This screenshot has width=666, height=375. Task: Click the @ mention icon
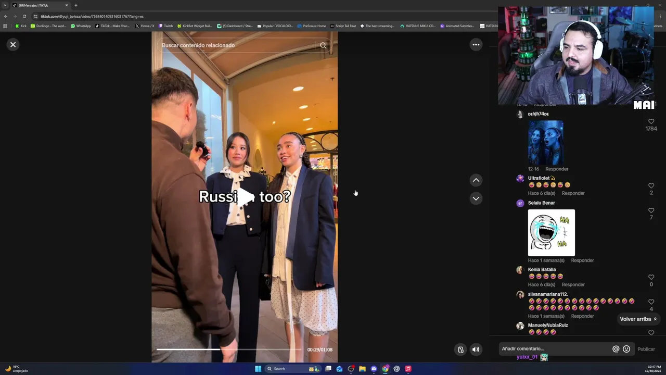pos(616,349)
